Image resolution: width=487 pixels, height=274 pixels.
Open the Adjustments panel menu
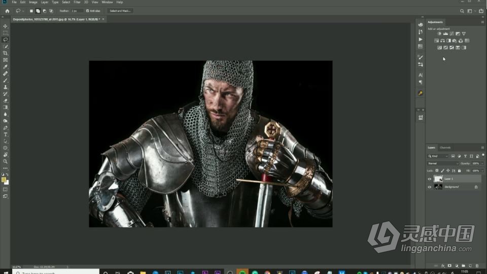[482, 22]
